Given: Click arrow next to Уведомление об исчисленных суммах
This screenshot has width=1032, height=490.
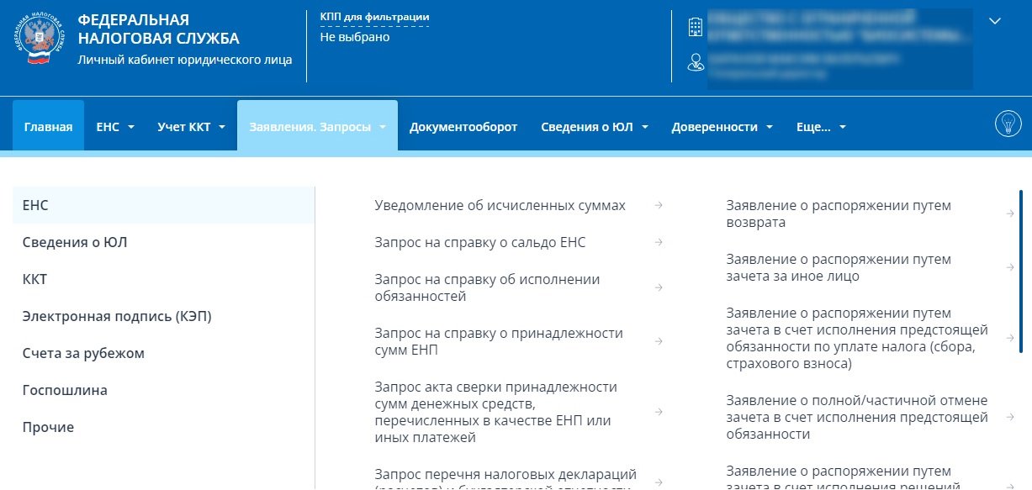Looking at the screenshot, I should [x=659, y=205].
